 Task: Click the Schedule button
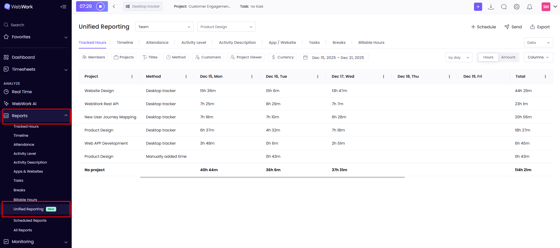coord(483,27)
